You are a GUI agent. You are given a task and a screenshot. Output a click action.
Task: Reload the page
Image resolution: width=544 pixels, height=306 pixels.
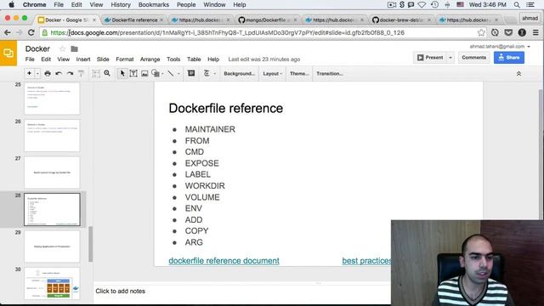coord(31,32)
